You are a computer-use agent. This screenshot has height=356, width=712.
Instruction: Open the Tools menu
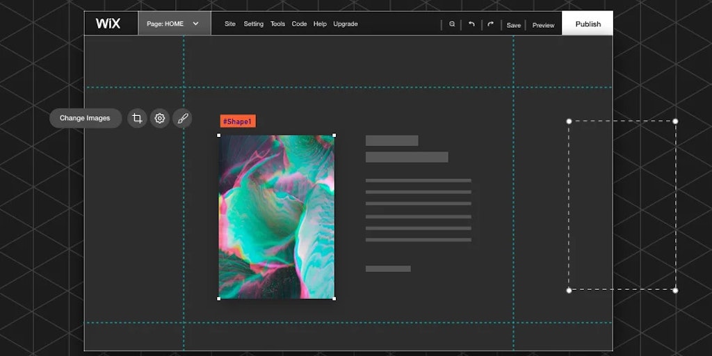[278, 24]
